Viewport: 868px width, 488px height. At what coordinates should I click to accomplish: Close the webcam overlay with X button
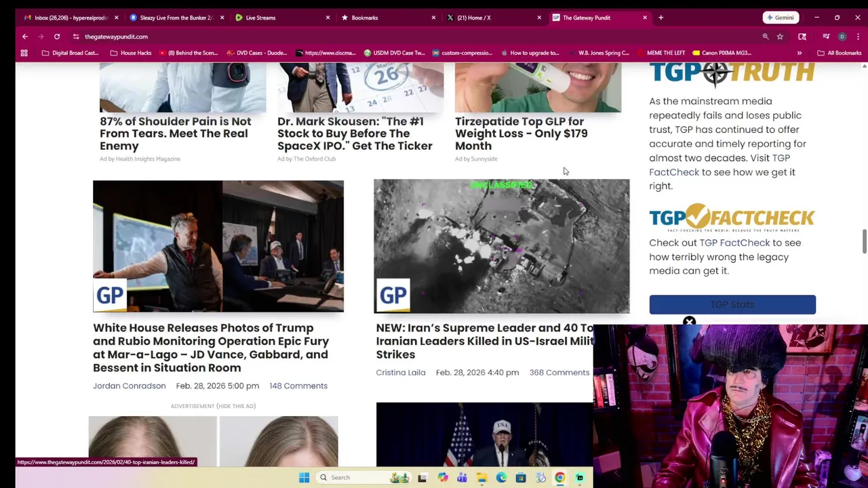689,322
